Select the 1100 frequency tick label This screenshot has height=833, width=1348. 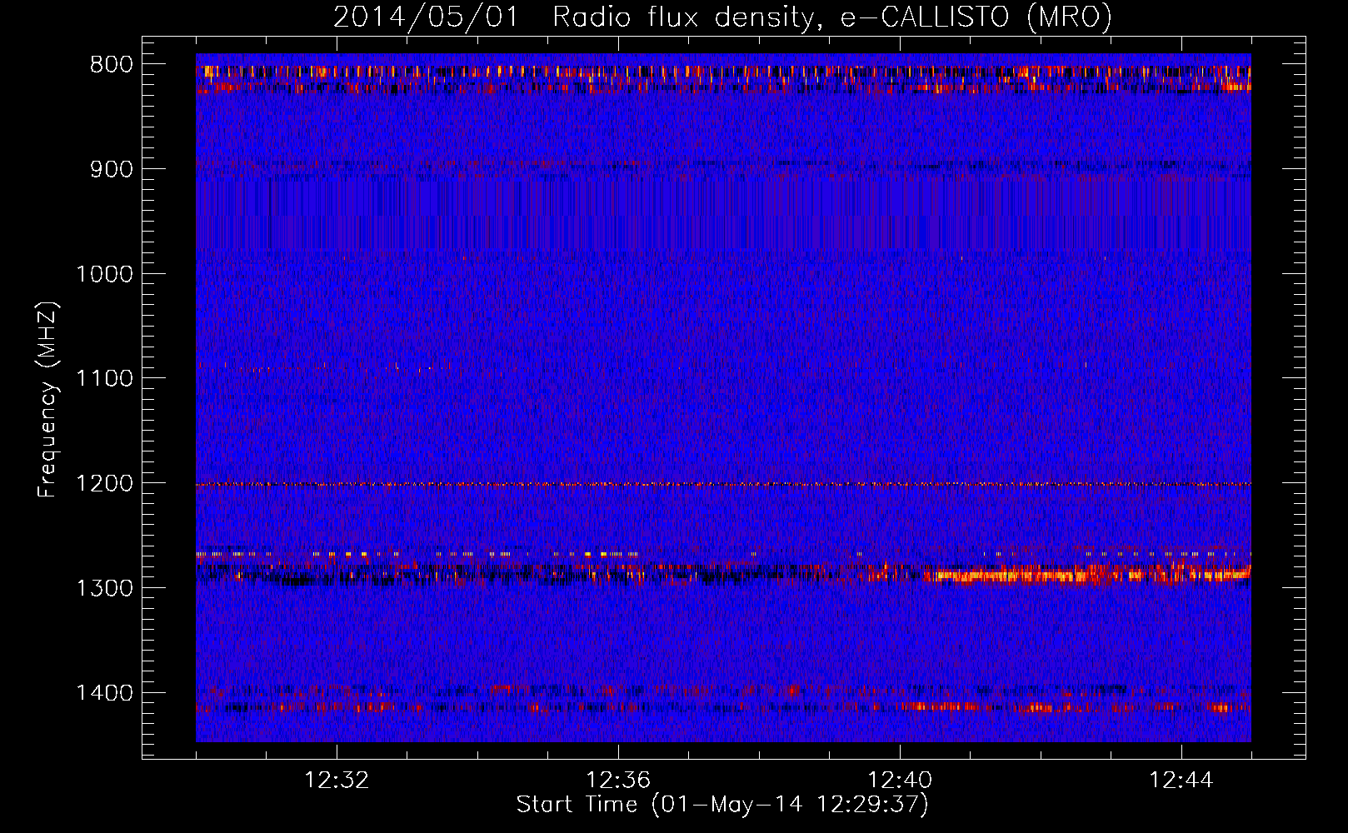[104, 379]
